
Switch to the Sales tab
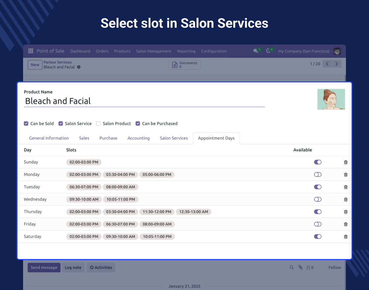tap(84, 138)
